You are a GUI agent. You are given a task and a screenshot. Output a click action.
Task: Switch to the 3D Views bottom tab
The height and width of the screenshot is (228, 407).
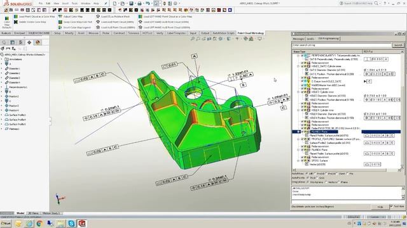coord(33,213)
